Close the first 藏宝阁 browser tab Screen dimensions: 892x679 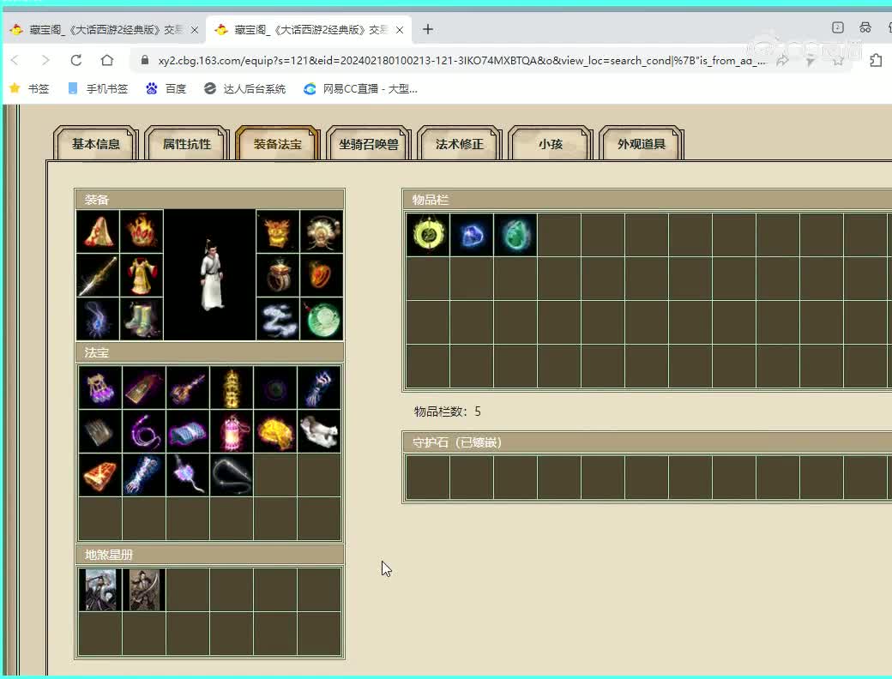pyautogui.click(x=195, y=29)
